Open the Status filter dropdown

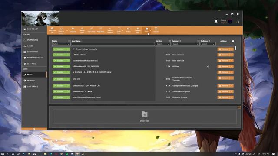click(61, 44)
